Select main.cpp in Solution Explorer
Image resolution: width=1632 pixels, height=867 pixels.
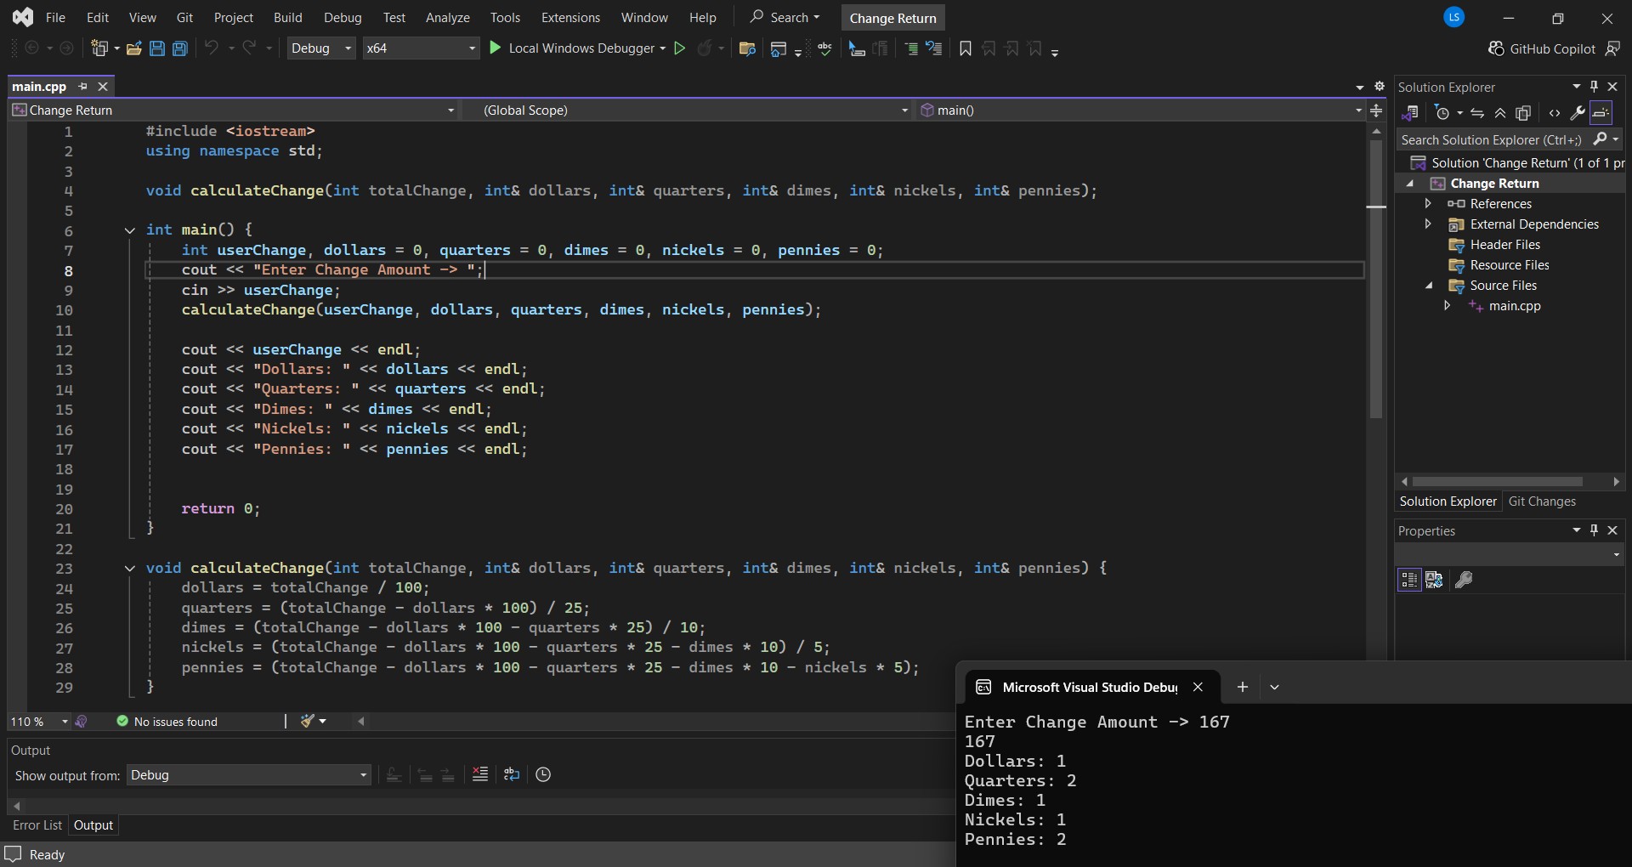[x=1514, y=306]
